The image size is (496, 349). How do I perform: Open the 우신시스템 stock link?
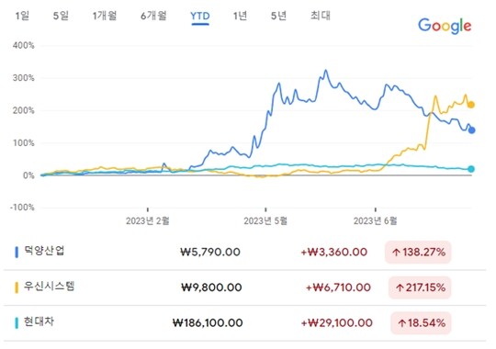49,287
